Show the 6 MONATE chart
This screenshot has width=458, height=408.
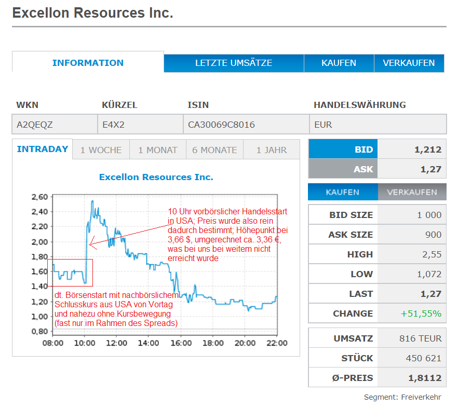tap(214, 150)
